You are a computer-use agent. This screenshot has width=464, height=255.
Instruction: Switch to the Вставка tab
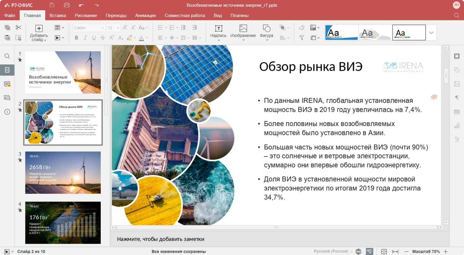(x=57, y=15)
